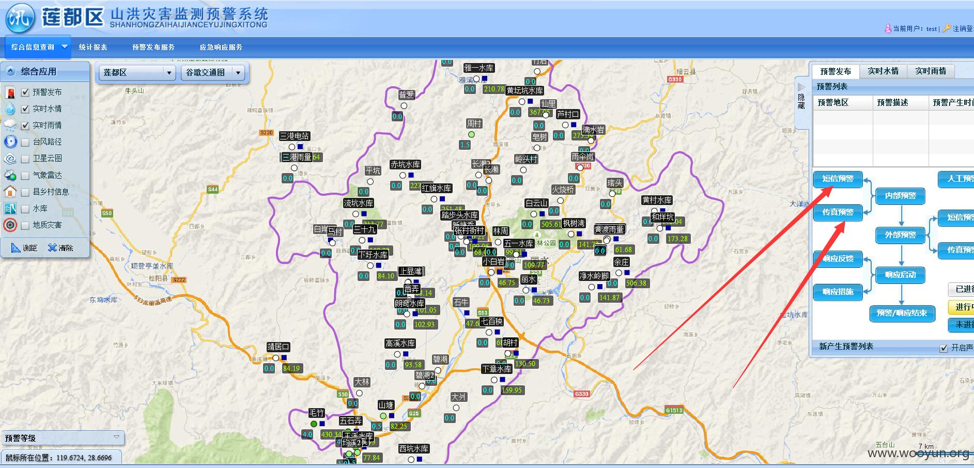Click the 气象雷达 radar dish icon

[10, 175]
